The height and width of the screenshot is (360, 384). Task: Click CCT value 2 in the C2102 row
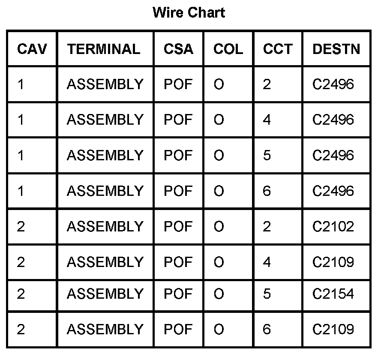pyautogui.click(x=267, y=226)
